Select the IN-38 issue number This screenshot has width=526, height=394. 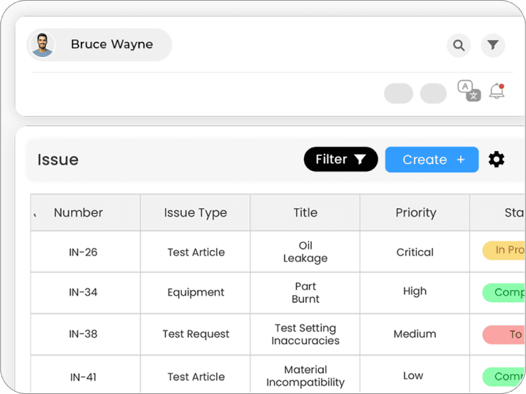click(83, 334)
